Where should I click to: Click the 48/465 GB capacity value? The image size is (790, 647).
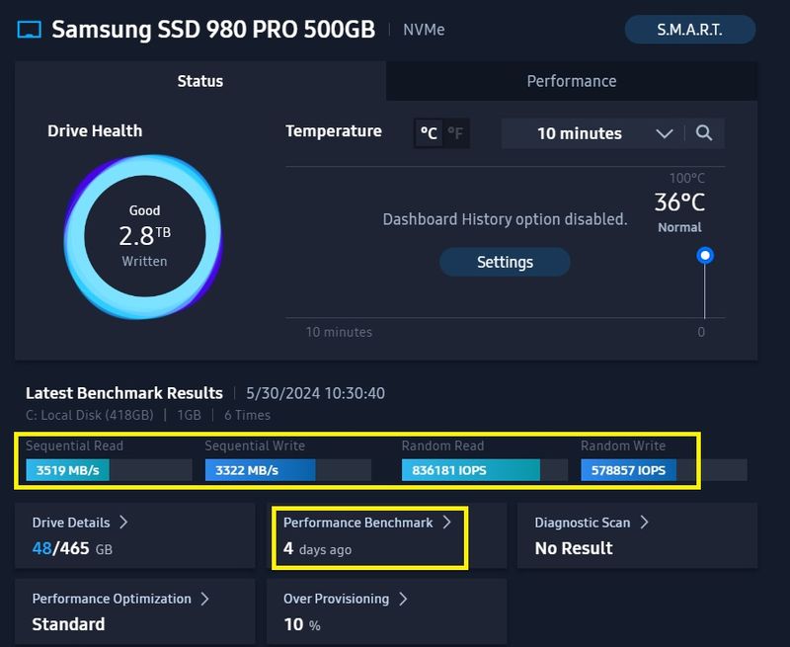pyautogui.click(x=72, y=548)
